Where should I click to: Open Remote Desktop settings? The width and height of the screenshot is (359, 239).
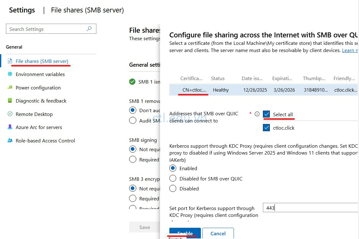pos(34,114)
